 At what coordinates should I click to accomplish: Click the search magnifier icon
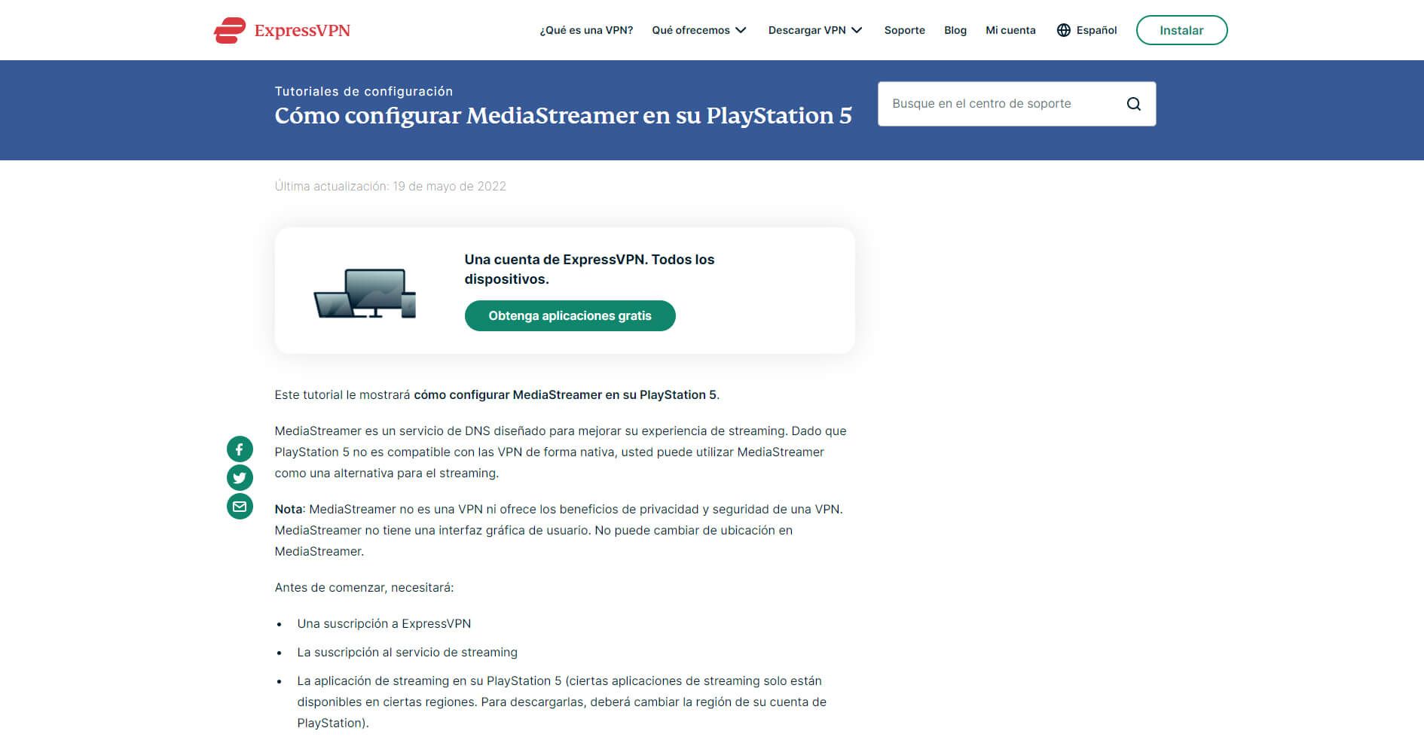tap(1133, 104)
